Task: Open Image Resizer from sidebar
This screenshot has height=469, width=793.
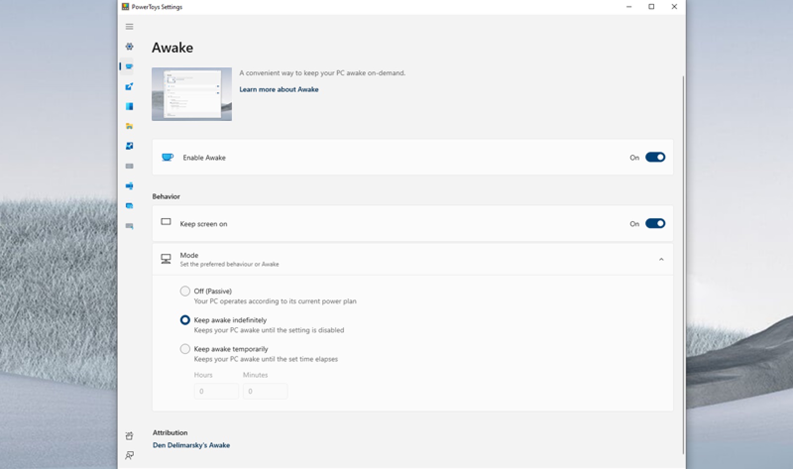Action: click(x=129, y=146)
